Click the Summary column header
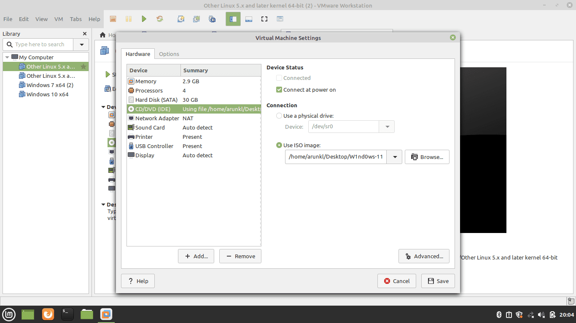 (221, 70)
